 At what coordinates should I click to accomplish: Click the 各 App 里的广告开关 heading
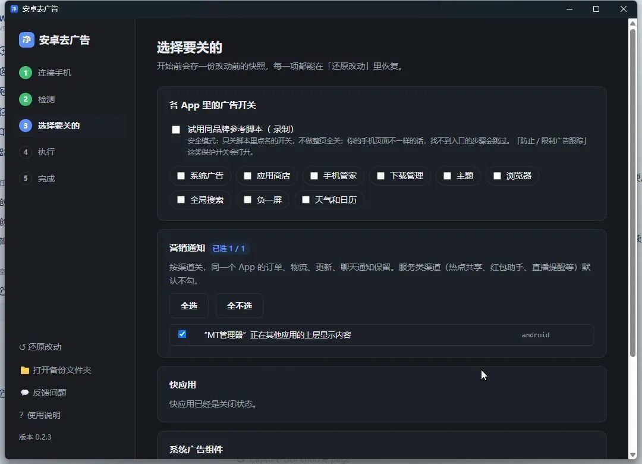(212, 105)
